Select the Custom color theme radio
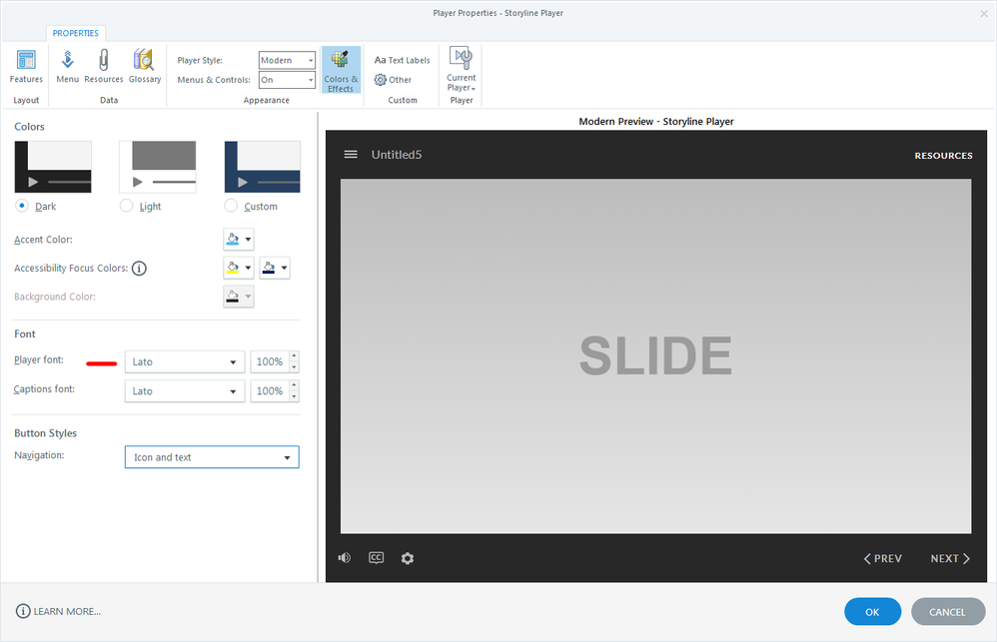 231,206
